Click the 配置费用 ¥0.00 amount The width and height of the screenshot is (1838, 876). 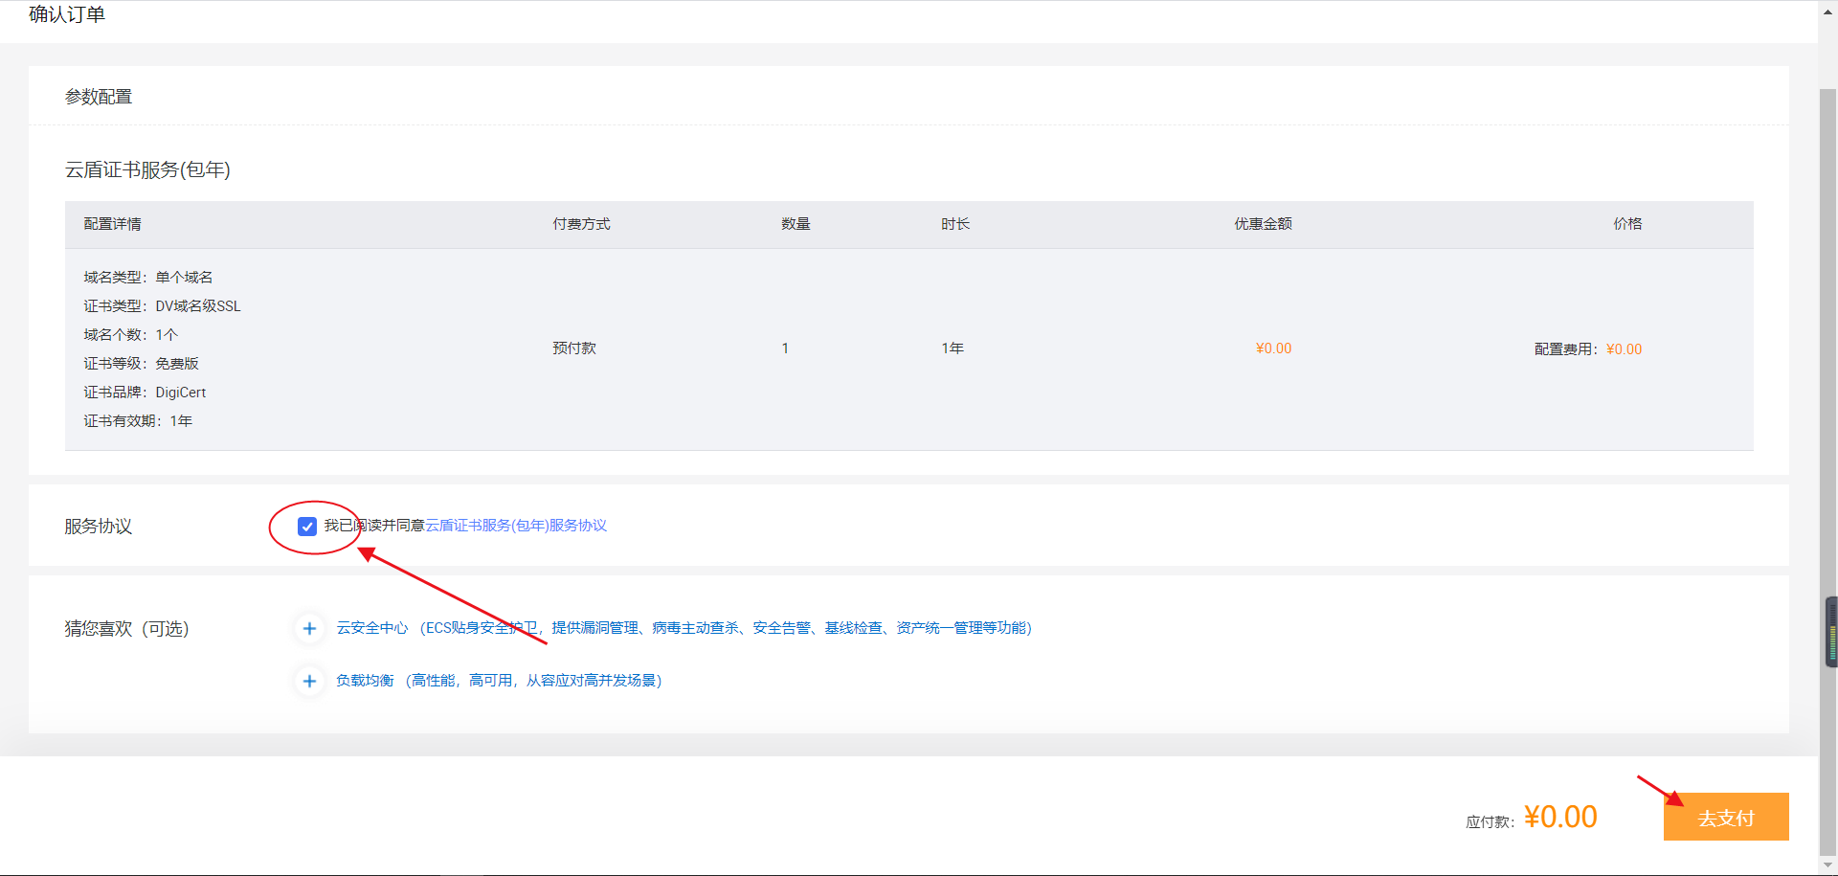1624,349
